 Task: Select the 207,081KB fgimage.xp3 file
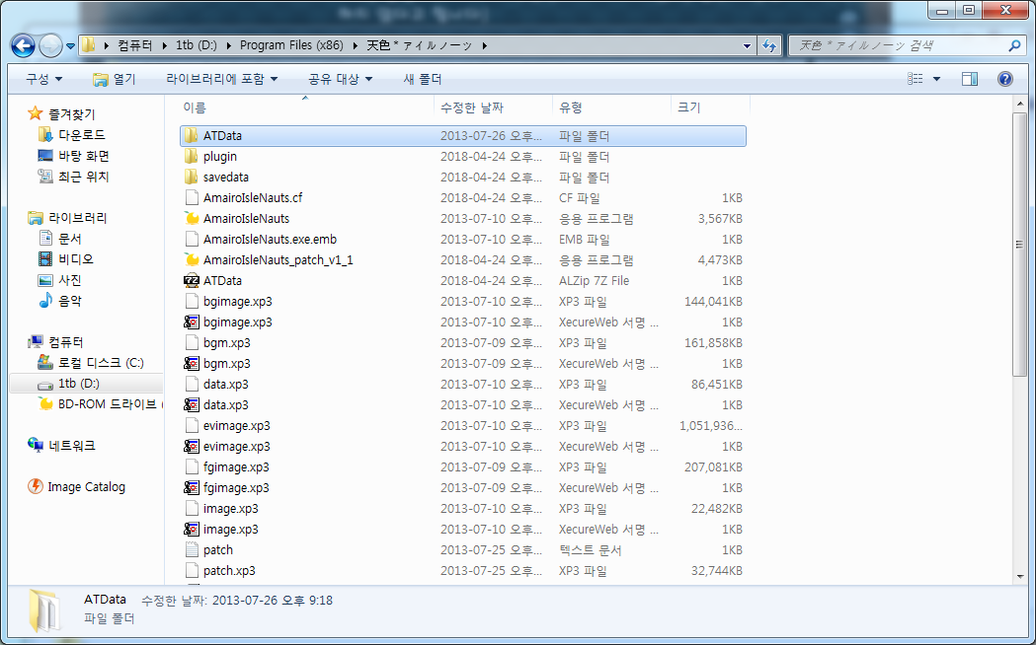tap(462, 466)
